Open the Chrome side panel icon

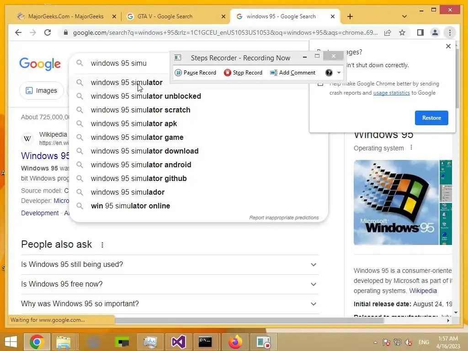[x=420, y=32]
